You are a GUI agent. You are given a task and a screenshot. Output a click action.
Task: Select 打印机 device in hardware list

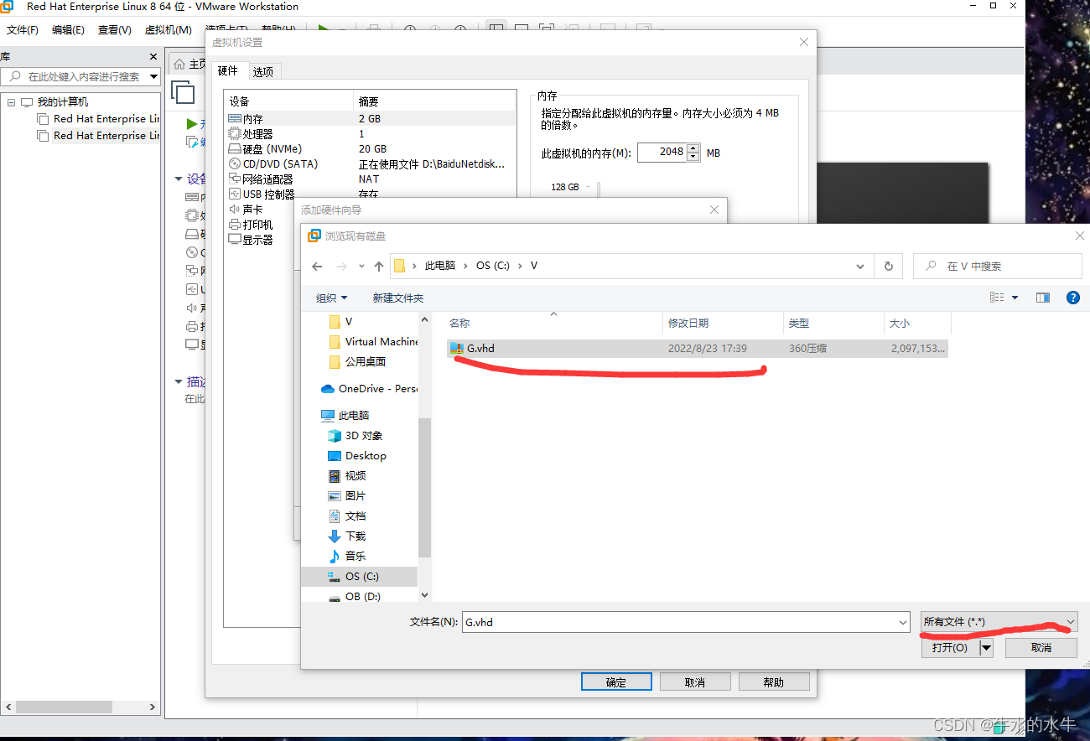(251, 225)
